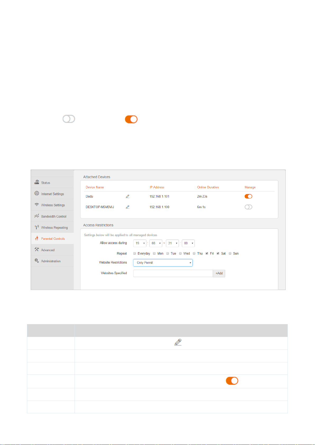Open the end minute dropdown after 21
Screen dimensions: 315x445
click(188, 243)
